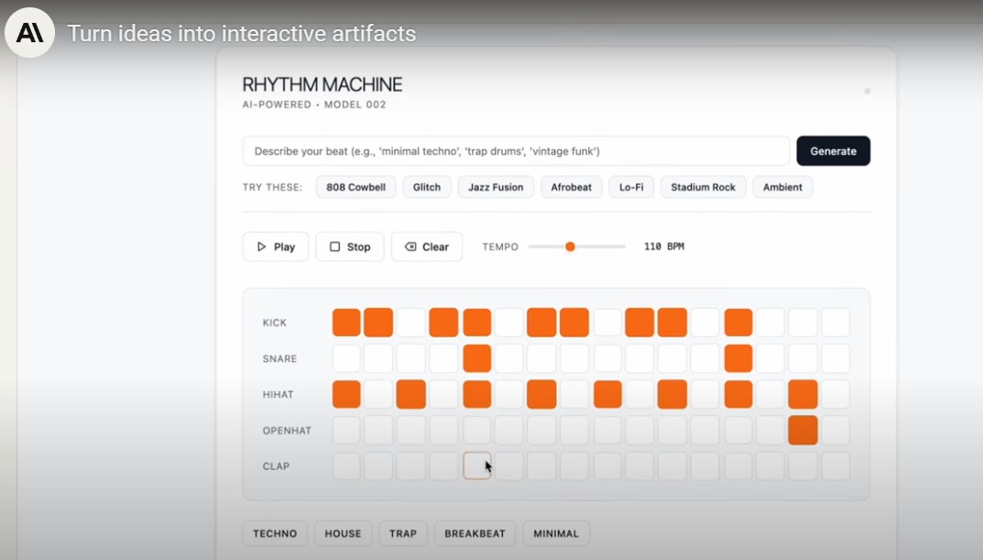Screen dimensions: 983x560
Task: Click the Anthropic channel logo icon
Action: [x=29, y=33]
